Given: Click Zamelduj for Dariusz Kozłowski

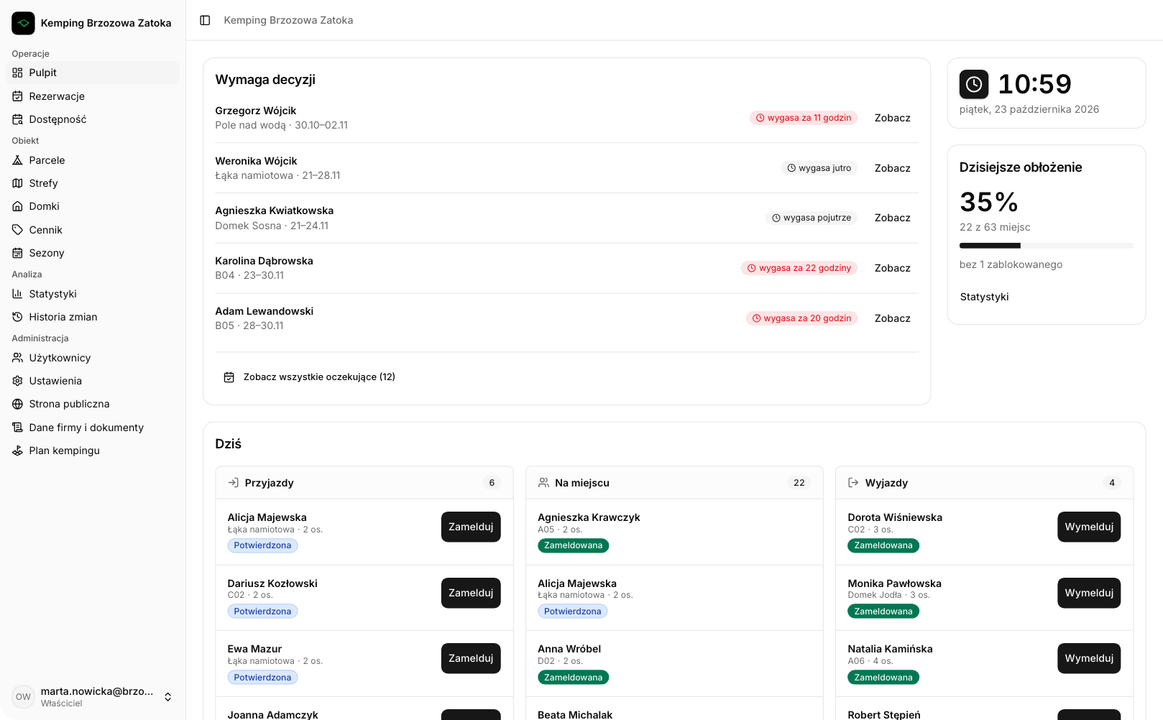Looking at the screenshot, I should point(471,593).
